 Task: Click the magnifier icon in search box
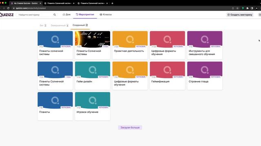[55, 15]
